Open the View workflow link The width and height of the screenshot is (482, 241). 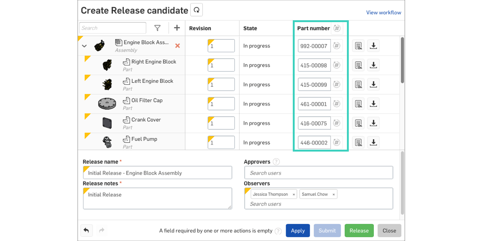point(384,13)
